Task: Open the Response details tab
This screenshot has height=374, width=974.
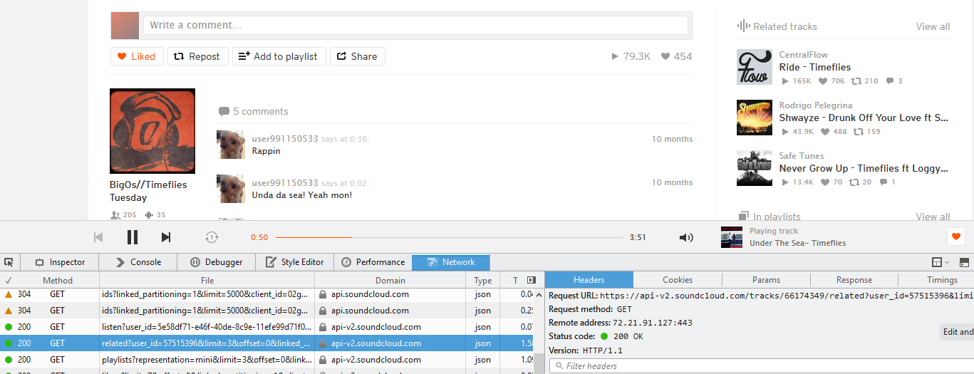Action: click(x=854, y=280)
